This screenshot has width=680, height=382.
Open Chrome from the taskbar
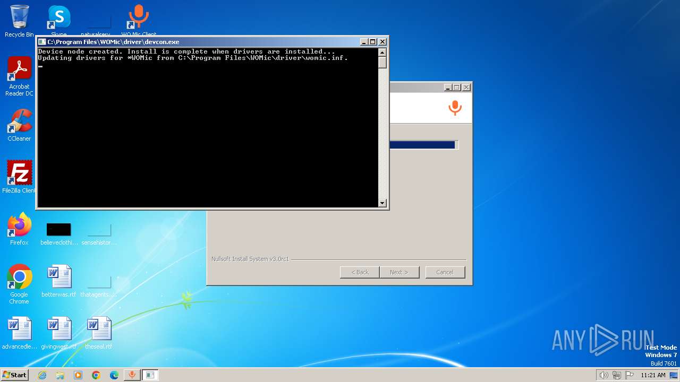96,375
